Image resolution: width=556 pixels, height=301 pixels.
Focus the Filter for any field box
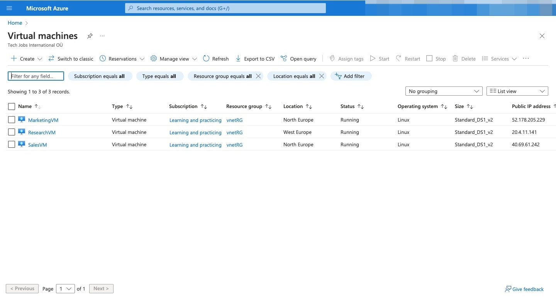point(36,76)
